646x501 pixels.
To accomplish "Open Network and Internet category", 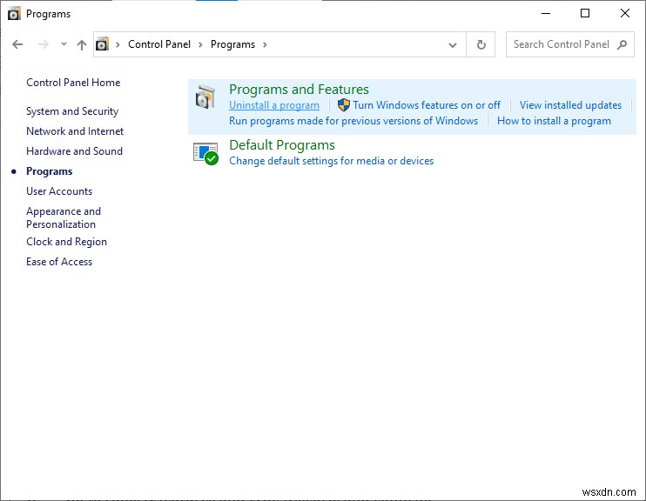I will pos(75,131).
